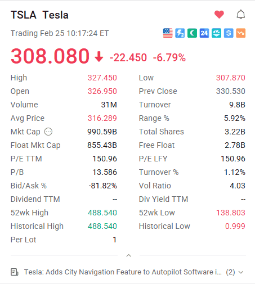Click the green moon overnight trading icon
This screenshot has width=255, height=284.
coord(192,33)
